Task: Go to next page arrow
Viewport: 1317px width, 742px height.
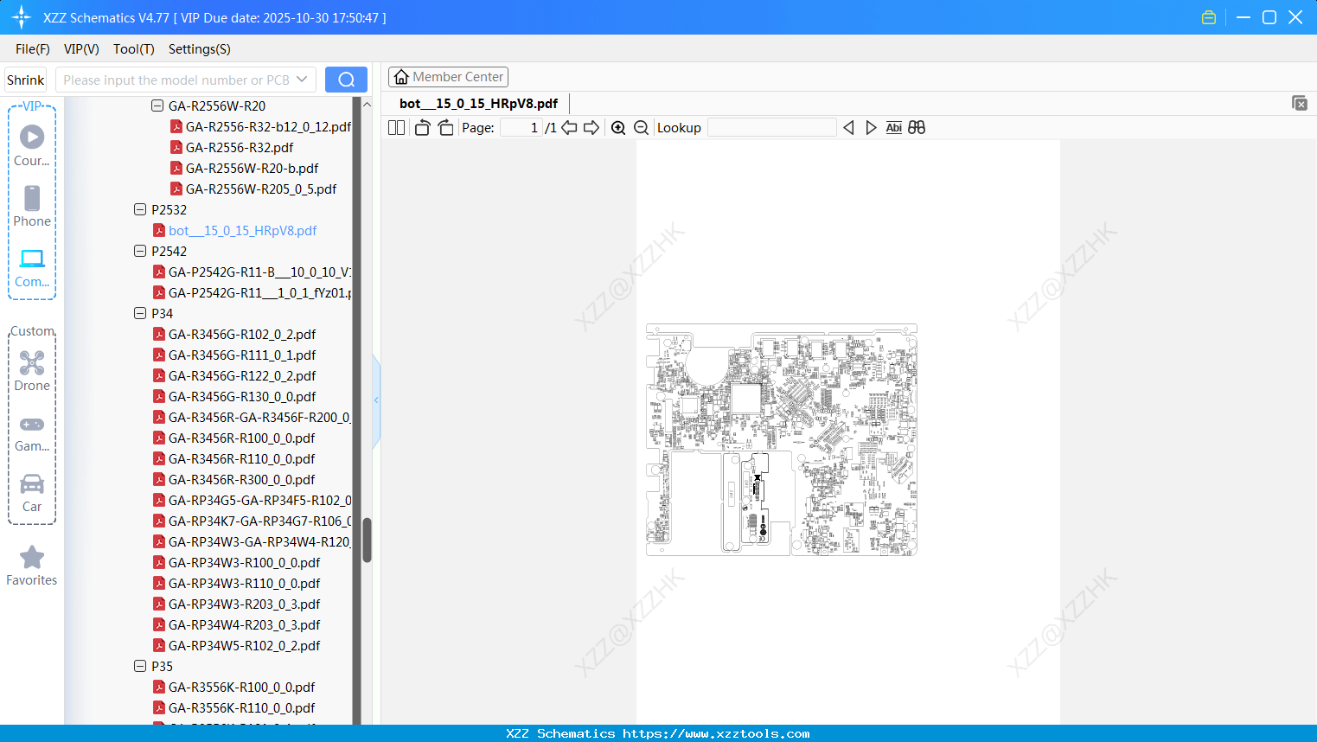Action: 591,128
